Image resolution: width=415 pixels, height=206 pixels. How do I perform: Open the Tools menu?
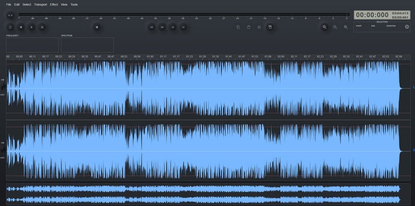74,5
